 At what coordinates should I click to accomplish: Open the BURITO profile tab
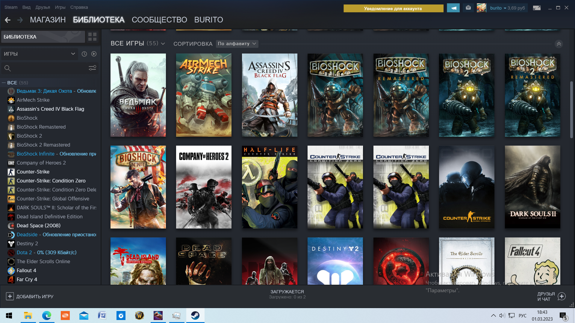[x=209, y=20]
